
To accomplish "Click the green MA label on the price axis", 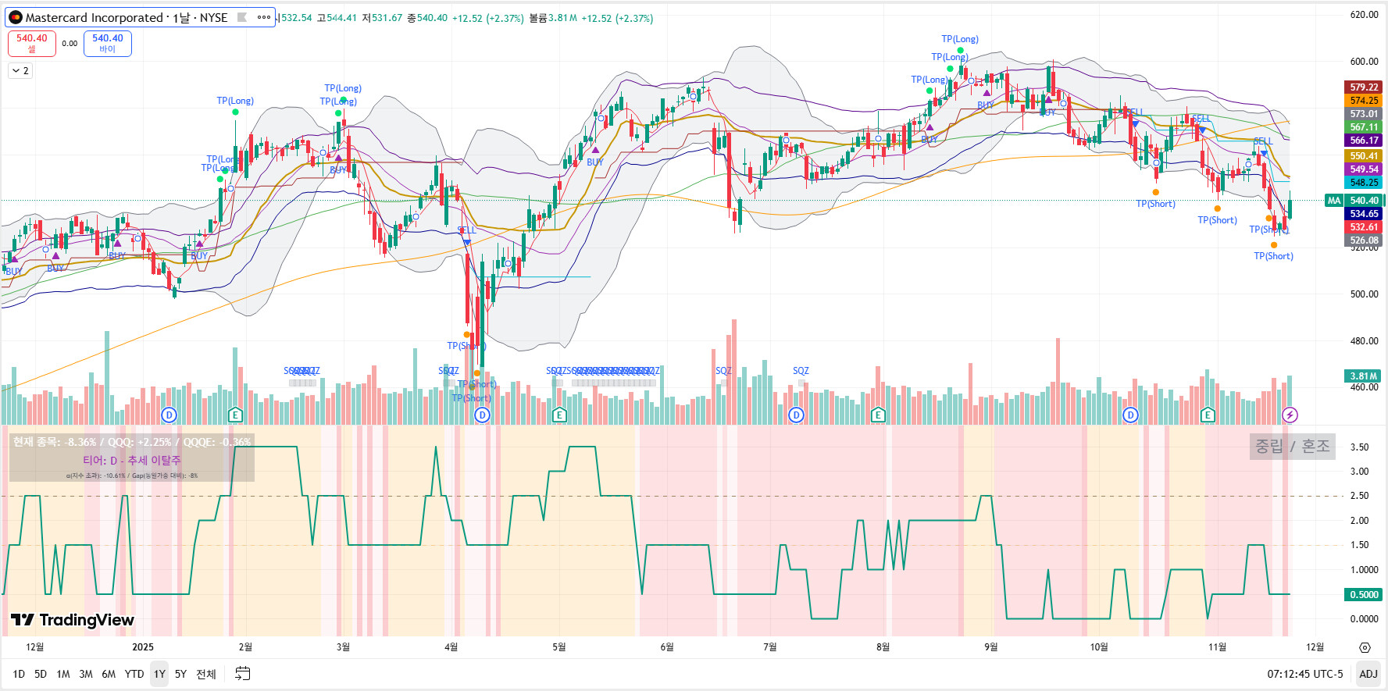I will point(1333,201).
